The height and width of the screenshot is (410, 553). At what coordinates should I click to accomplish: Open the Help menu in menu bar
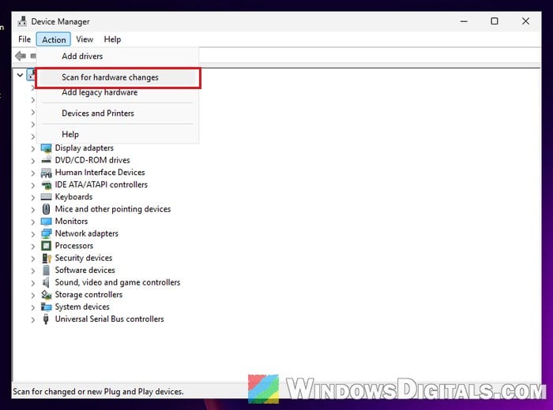(112, 39)
